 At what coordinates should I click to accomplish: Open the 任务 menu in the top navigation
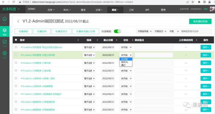coord(51,10)
